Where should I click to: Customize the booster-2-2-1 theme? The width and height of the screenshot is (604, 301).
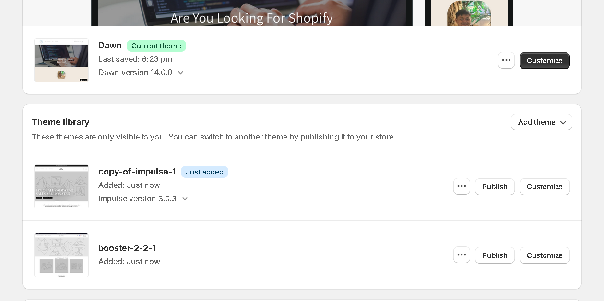(545, 255)
